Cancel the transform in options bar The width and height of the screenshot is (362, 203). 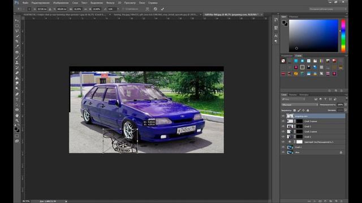(x=156, y=9)
